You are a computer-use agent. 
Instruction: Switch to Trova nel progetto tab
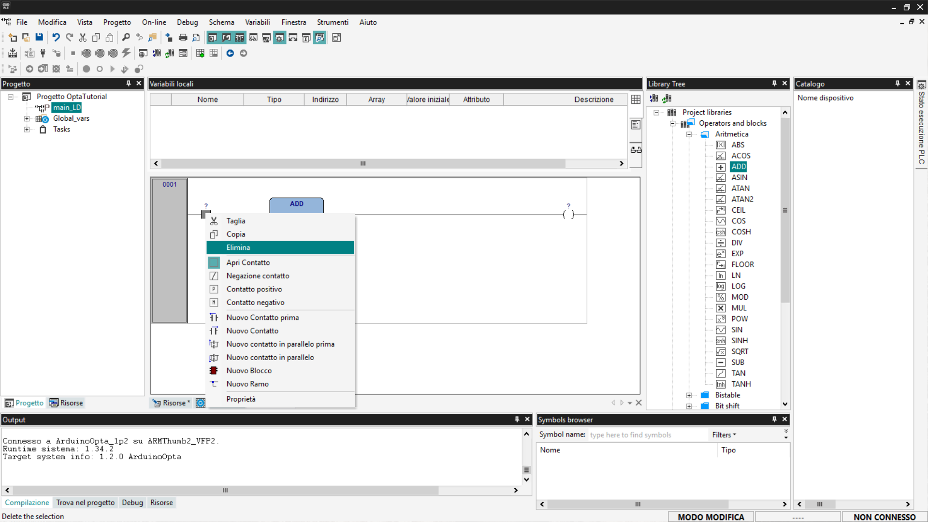coord(85,503)
